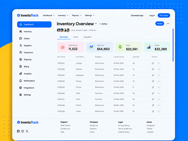Open more options for Phone row
The image size is (188, 141).
point(159,105)
